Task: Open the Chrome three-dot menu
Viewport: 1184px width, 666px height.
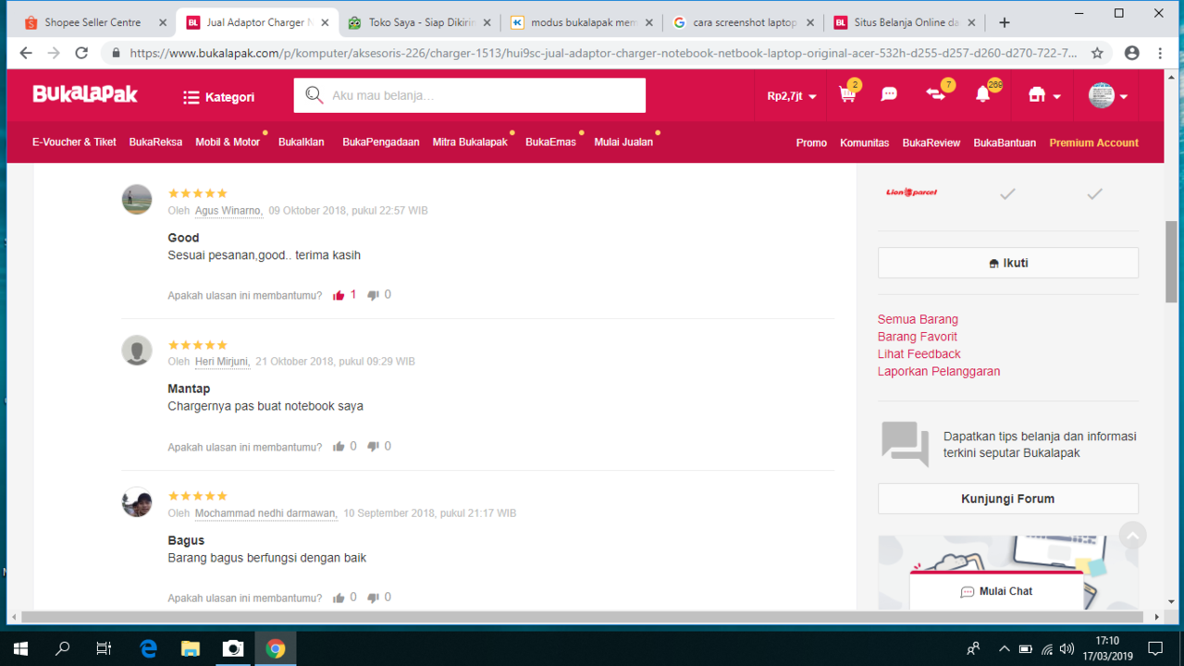Action: click(1160, 53)
